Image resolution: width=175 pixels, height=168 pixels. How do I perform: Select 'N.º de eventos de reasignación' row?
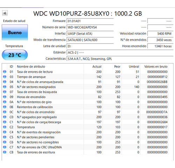pos(85,132)
